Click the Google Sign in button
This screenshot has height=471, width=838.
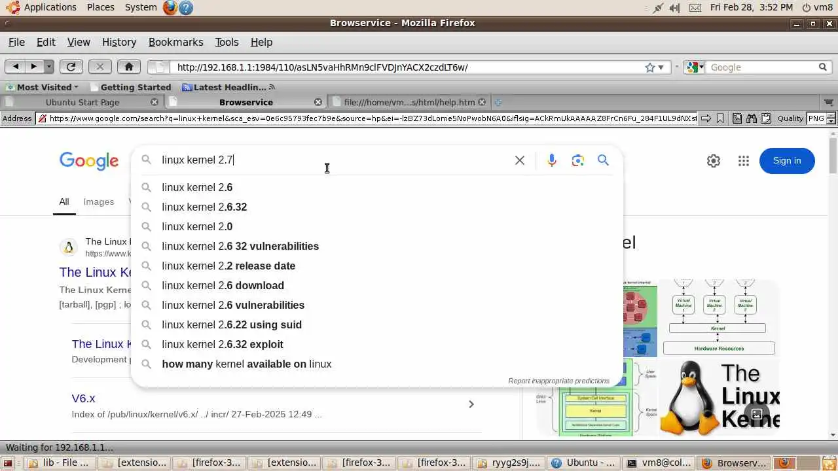click(787, 161)
